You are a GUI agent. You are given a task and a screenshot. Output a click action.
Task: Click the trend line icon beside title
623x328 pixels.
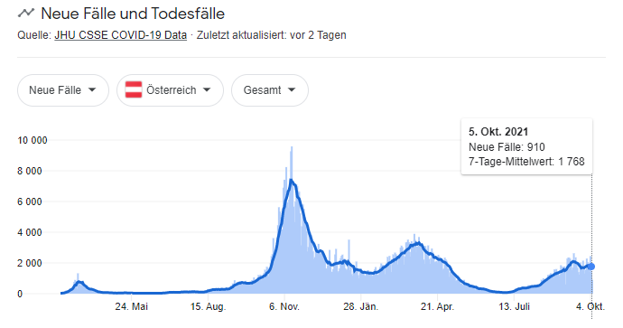(x=26, y=14)
